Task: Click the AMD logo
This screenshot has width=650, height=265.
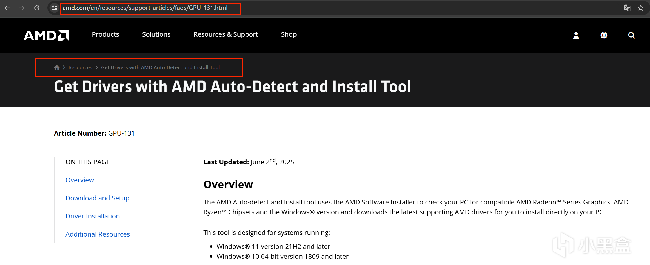Action: click(x=46, y=35)
